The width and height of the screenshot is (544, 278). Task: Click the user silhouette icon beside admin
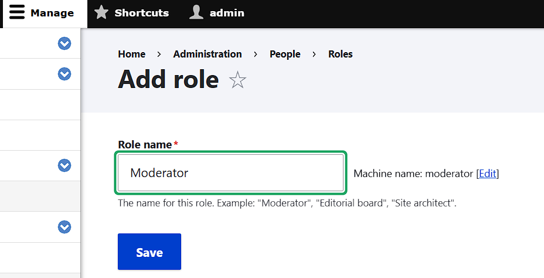196,13
